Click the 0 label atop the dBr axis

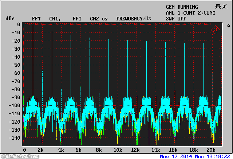click(x=18, y=25)
